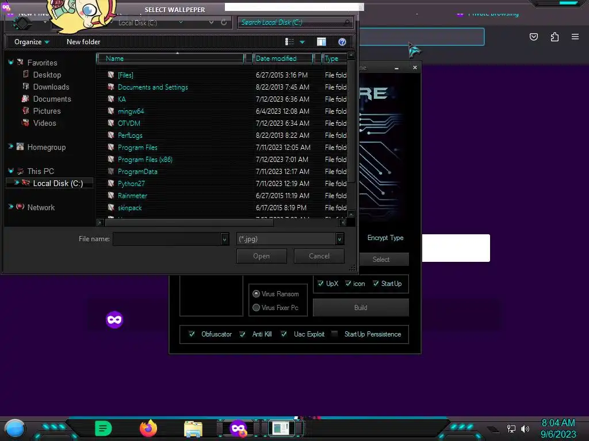The width and height of the screenshot is (589, 441).
Task: Toggle the StartUp checkbox beside icon
Action: 376,283
